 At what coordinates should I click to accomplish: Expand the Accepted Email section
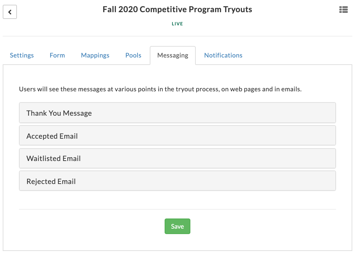pyautogui.click(x=177, y=136)
